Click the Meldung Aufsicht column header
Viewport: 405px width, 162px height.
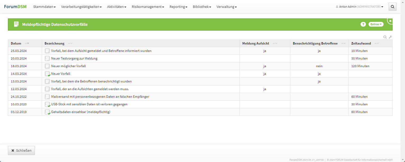pyautogui.click(x=265, y=43)
